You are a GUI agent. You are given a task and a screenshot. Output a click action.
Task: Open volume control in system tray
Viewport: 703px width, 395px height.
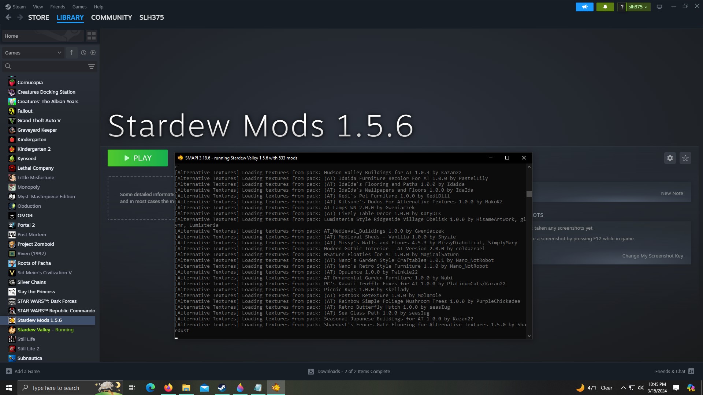tap(641, 388)
